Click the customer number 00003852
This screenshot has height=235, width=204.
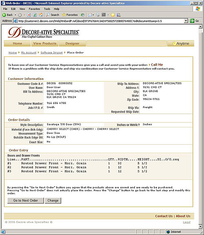click(65, 84)
